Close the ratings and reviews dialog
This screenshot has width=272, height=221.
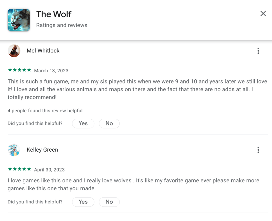point(263,13)
